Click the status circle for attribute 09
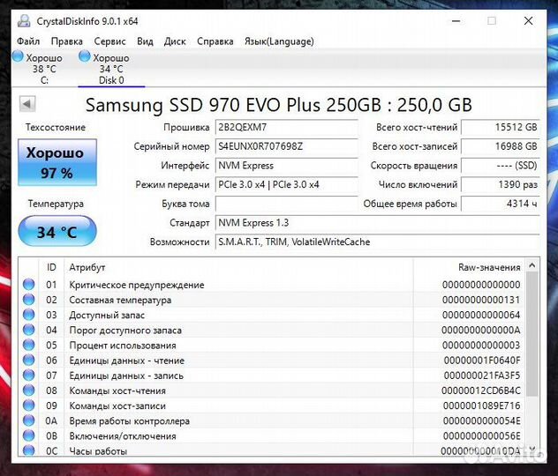The height and width of the screenshot is (476, 558). click(x=29, y=405)
